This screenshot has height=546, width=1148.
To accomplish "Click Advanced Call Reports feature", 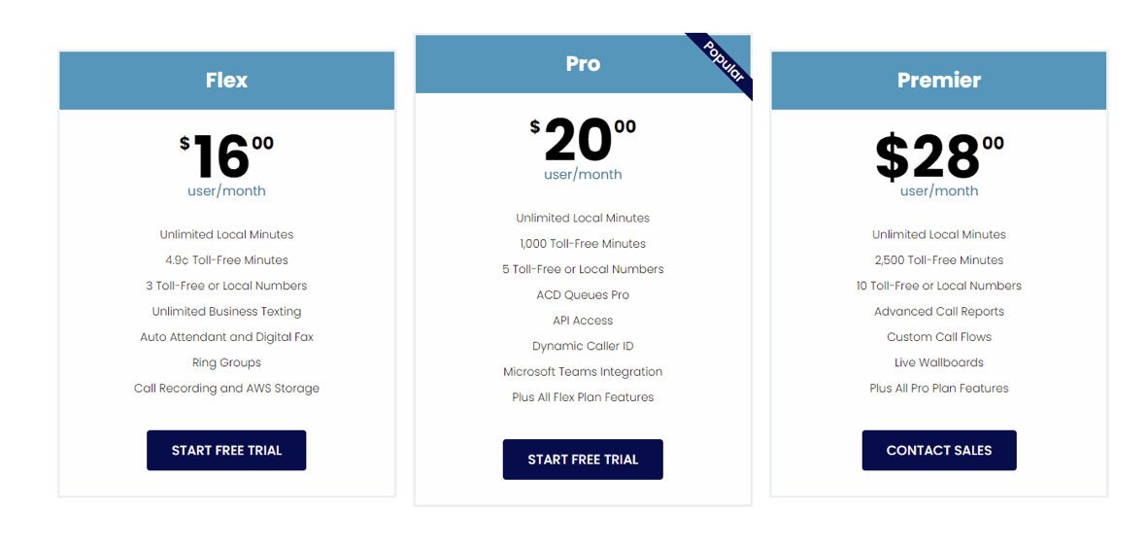I will [938, 312].
